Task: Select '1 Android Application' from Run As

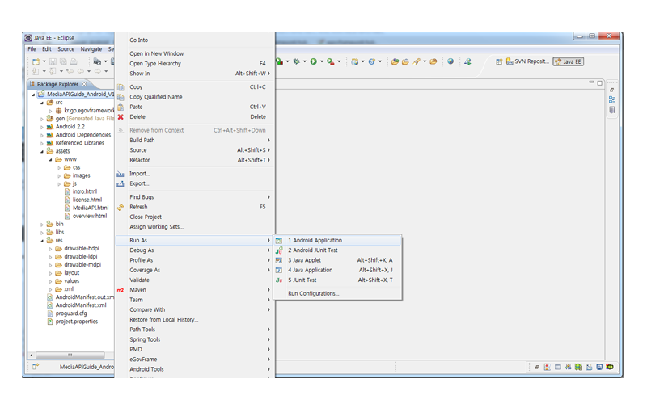Action: pos(315,240)
